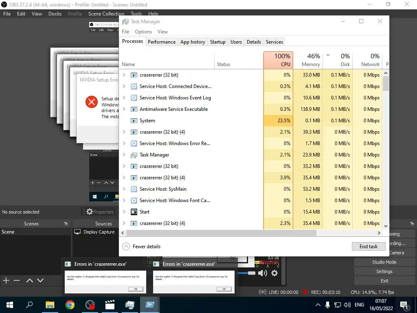Expand Service Host: Windows Font Ca... row

pyautogui.click(x=124, y=201)
